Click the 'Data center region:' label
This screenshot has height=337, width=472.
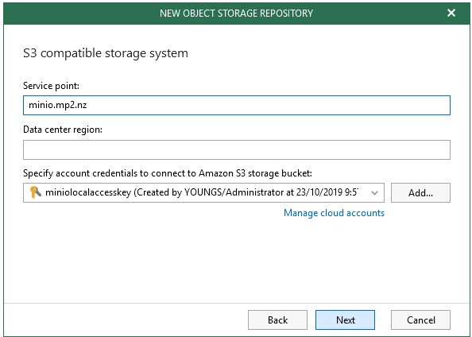[x=63, y=130]
